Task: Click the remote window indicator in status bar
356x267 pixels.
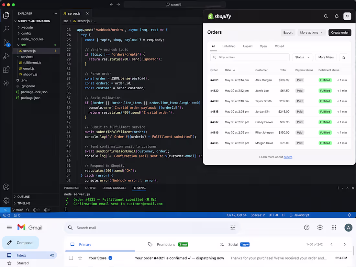Action: (5, 210)
